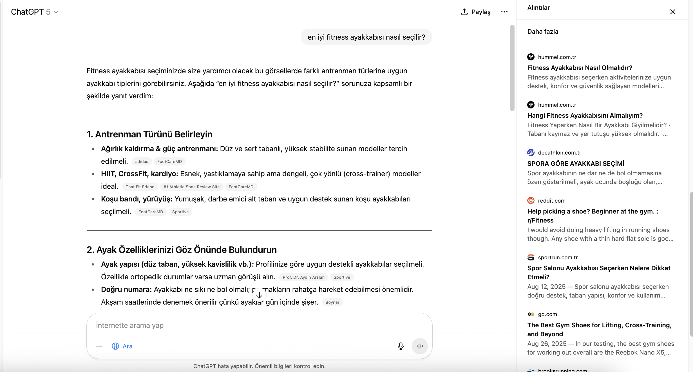Click the Alıntılar panel title
This screenshot has width=693, height=372.
(538, 8)
